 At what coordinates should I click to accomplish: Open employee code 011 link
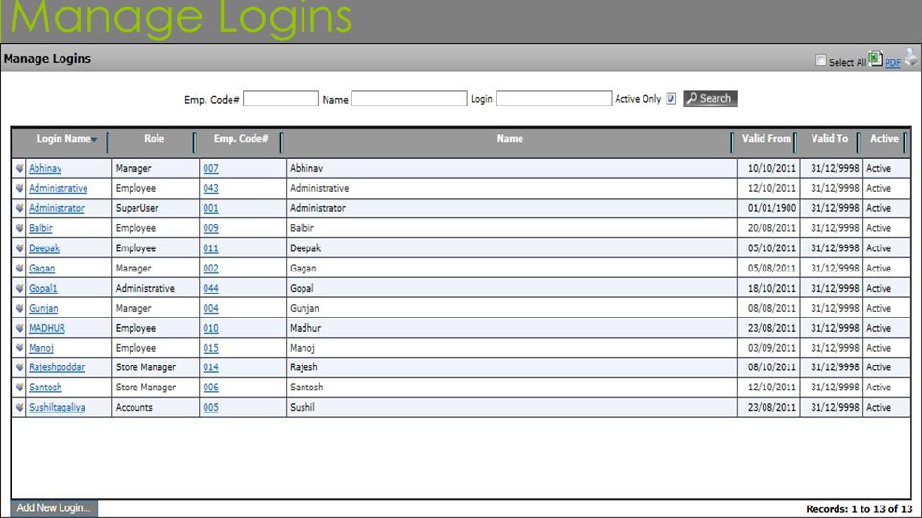211,248
